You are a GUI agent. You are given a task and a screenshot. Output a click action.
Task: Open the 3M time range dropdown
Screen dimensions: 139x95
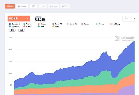[130, 19]
